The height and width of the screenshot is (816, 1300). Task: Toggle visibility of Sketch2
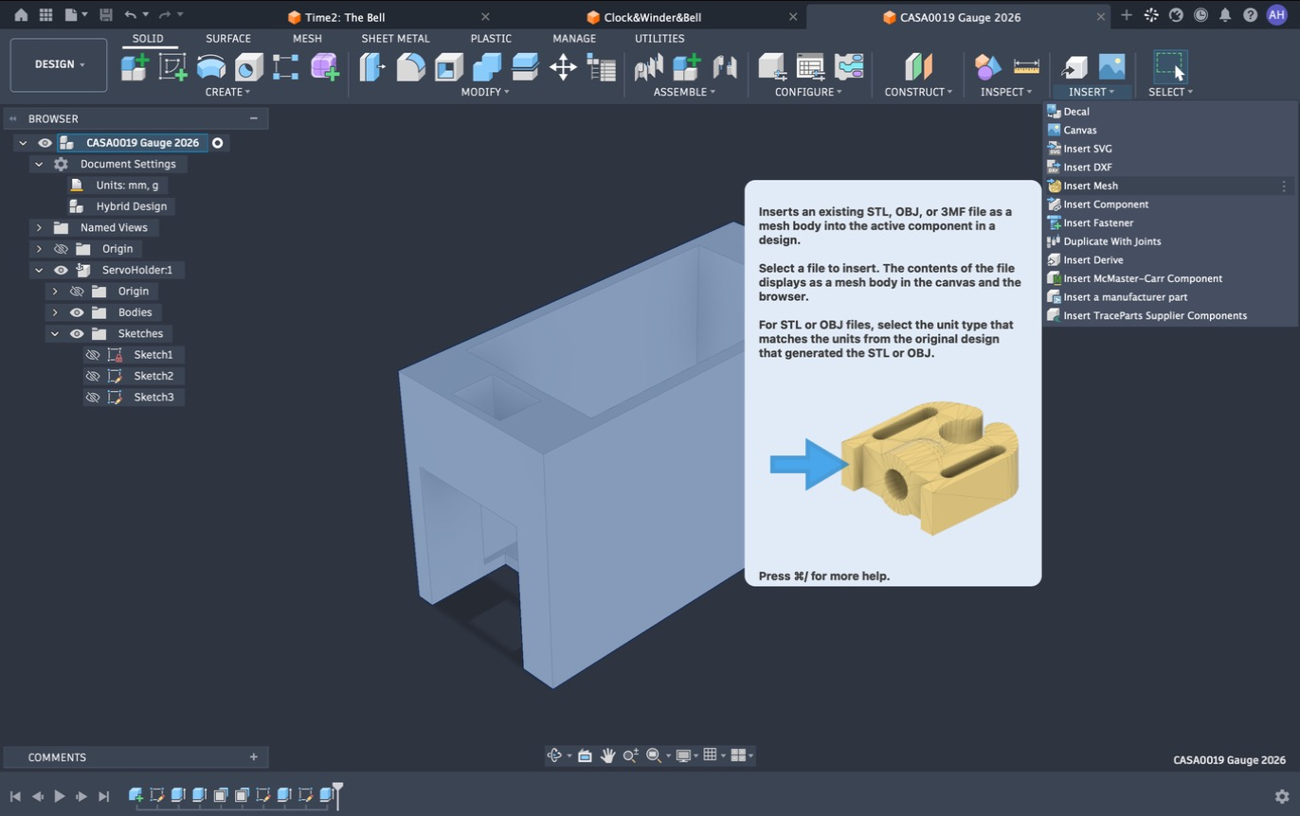(x=92, y=376)
